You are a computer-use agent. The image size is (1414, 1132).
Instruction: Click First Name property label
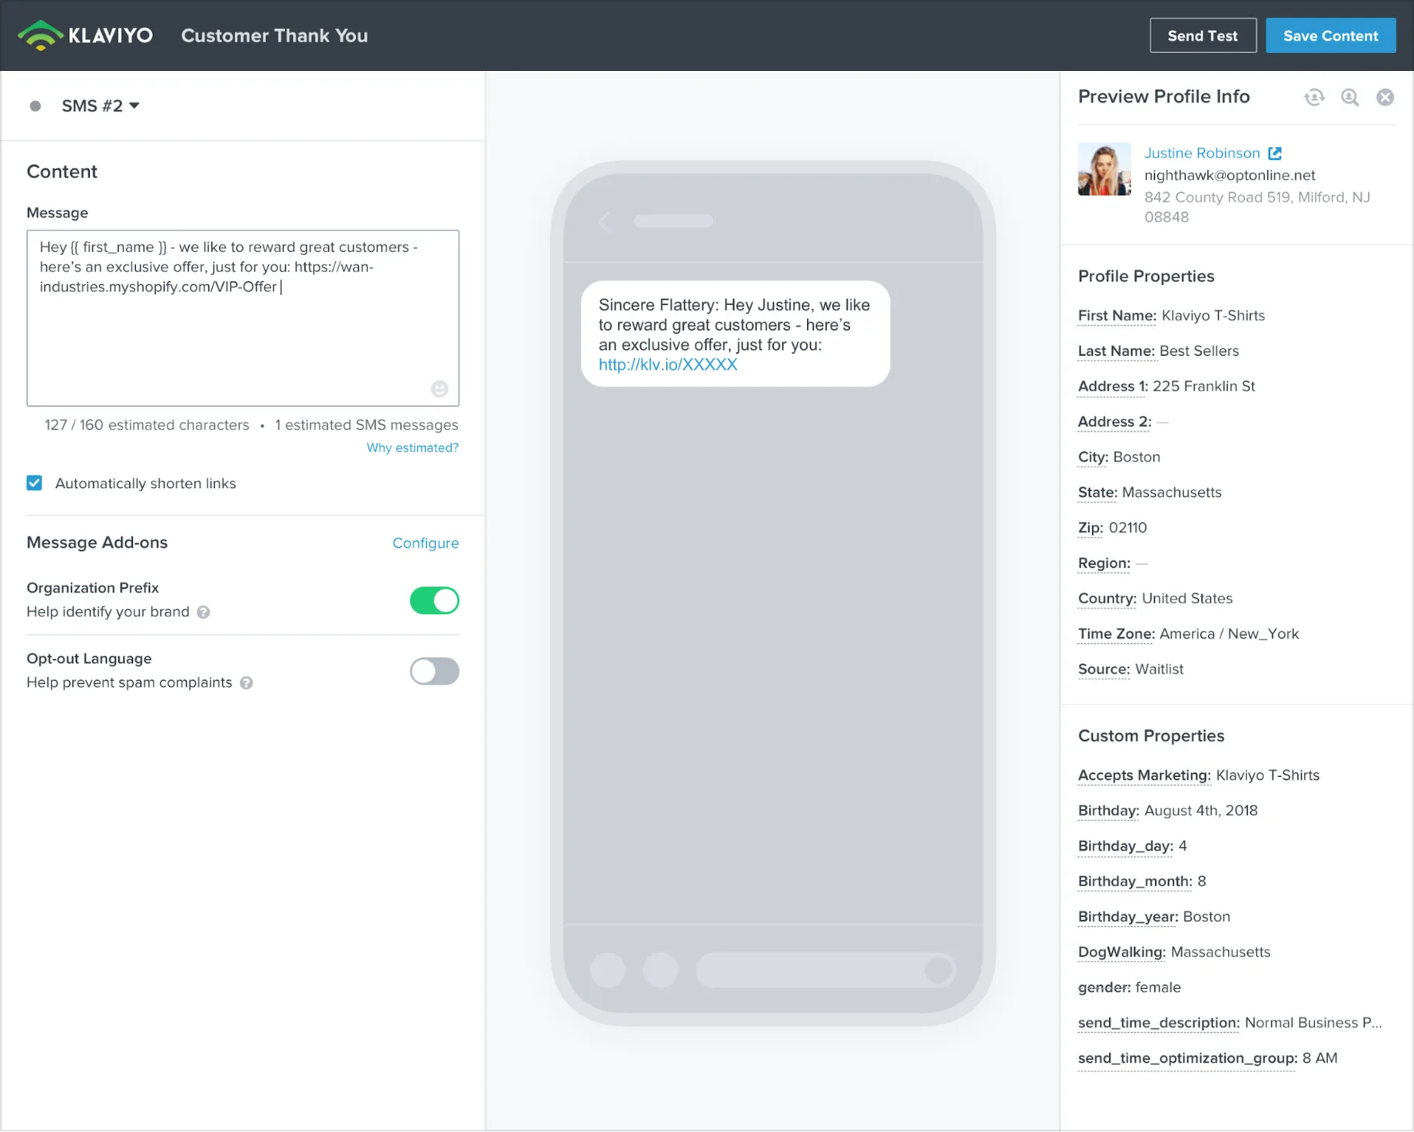coord(1117,316)
